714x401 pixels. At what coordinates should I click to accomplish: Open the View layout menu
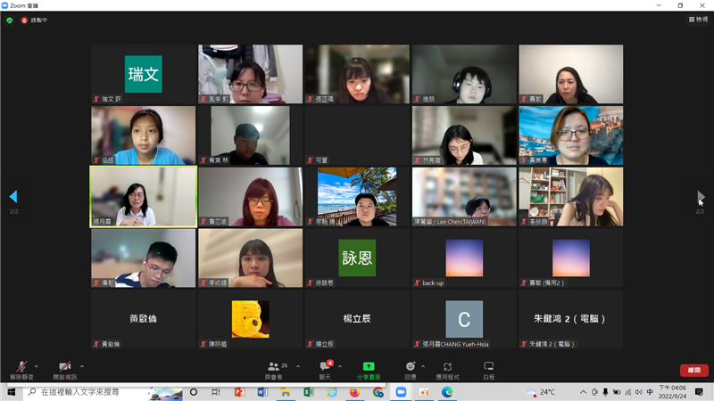[x=698, y=19]
